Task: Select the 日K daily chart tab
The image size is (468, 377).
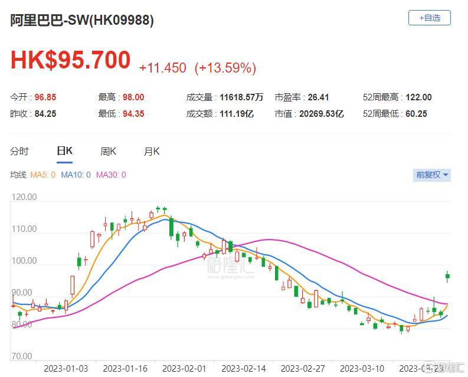Action: click(64, 151)
